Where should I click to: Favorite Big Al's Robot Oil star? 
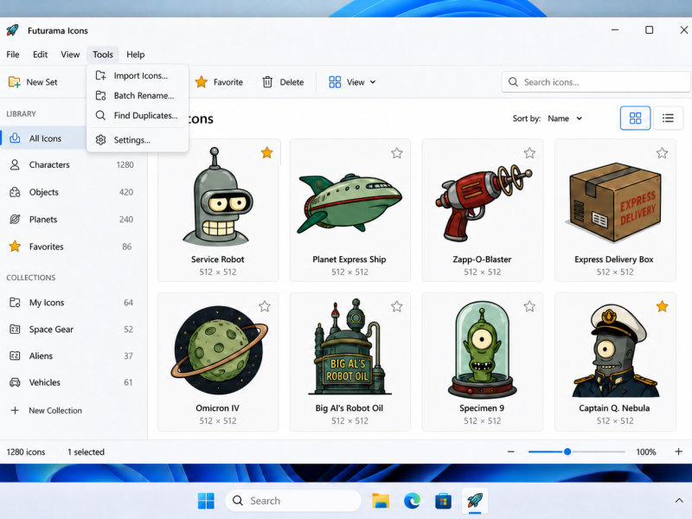tap(397, 306)
